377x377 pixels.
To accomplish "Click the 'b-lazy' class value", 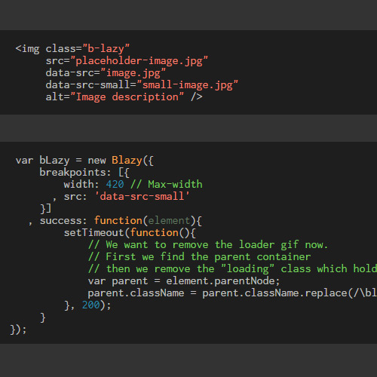I will [x=106, y=49].
